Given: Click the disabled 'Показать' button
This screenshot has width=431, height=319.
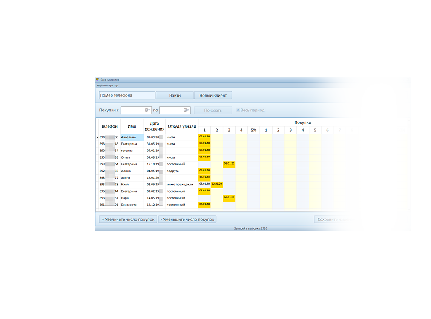Looking at the screenshot, I should pyautogui.click(x=213, y=110).
